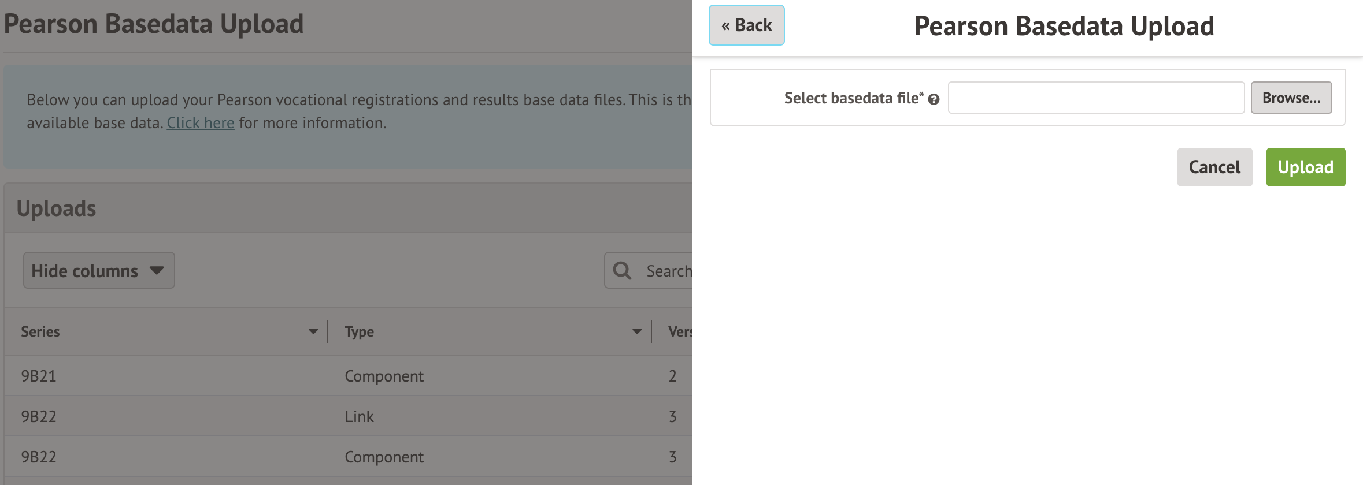Click the Series column header
The width and height of the screenshot is (1363, 485).
click(x=40, y=331)
